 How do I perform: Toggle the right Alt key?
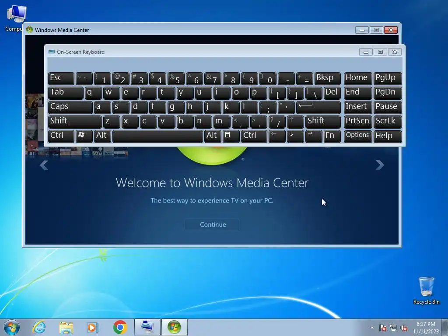pyautogui.click(x=213, y=136)
